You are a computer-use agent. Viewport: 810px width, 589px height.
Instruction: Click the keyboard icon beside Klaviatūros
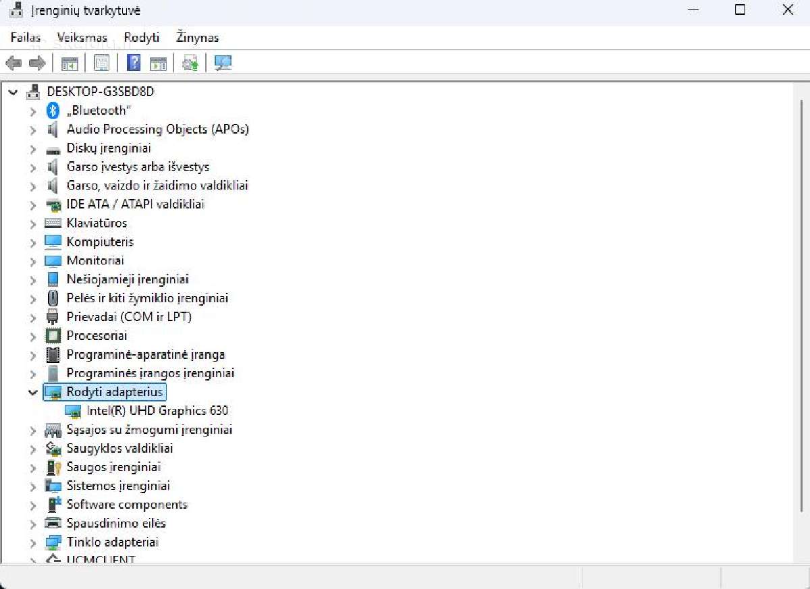click(53, 223)
